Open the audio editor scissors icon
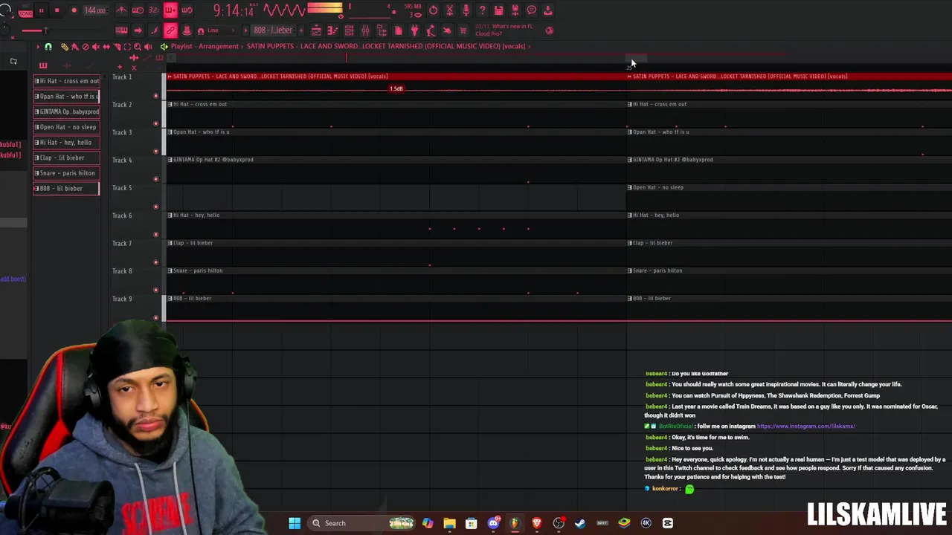Screen dimensions: 952x535 pyautogui.click(x=449, y=10)
